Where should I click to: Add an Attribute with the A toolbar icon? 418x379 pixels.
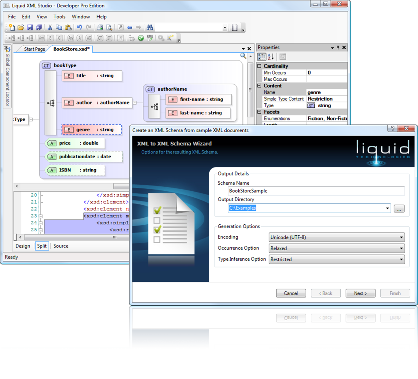click(x=80, y=38)
